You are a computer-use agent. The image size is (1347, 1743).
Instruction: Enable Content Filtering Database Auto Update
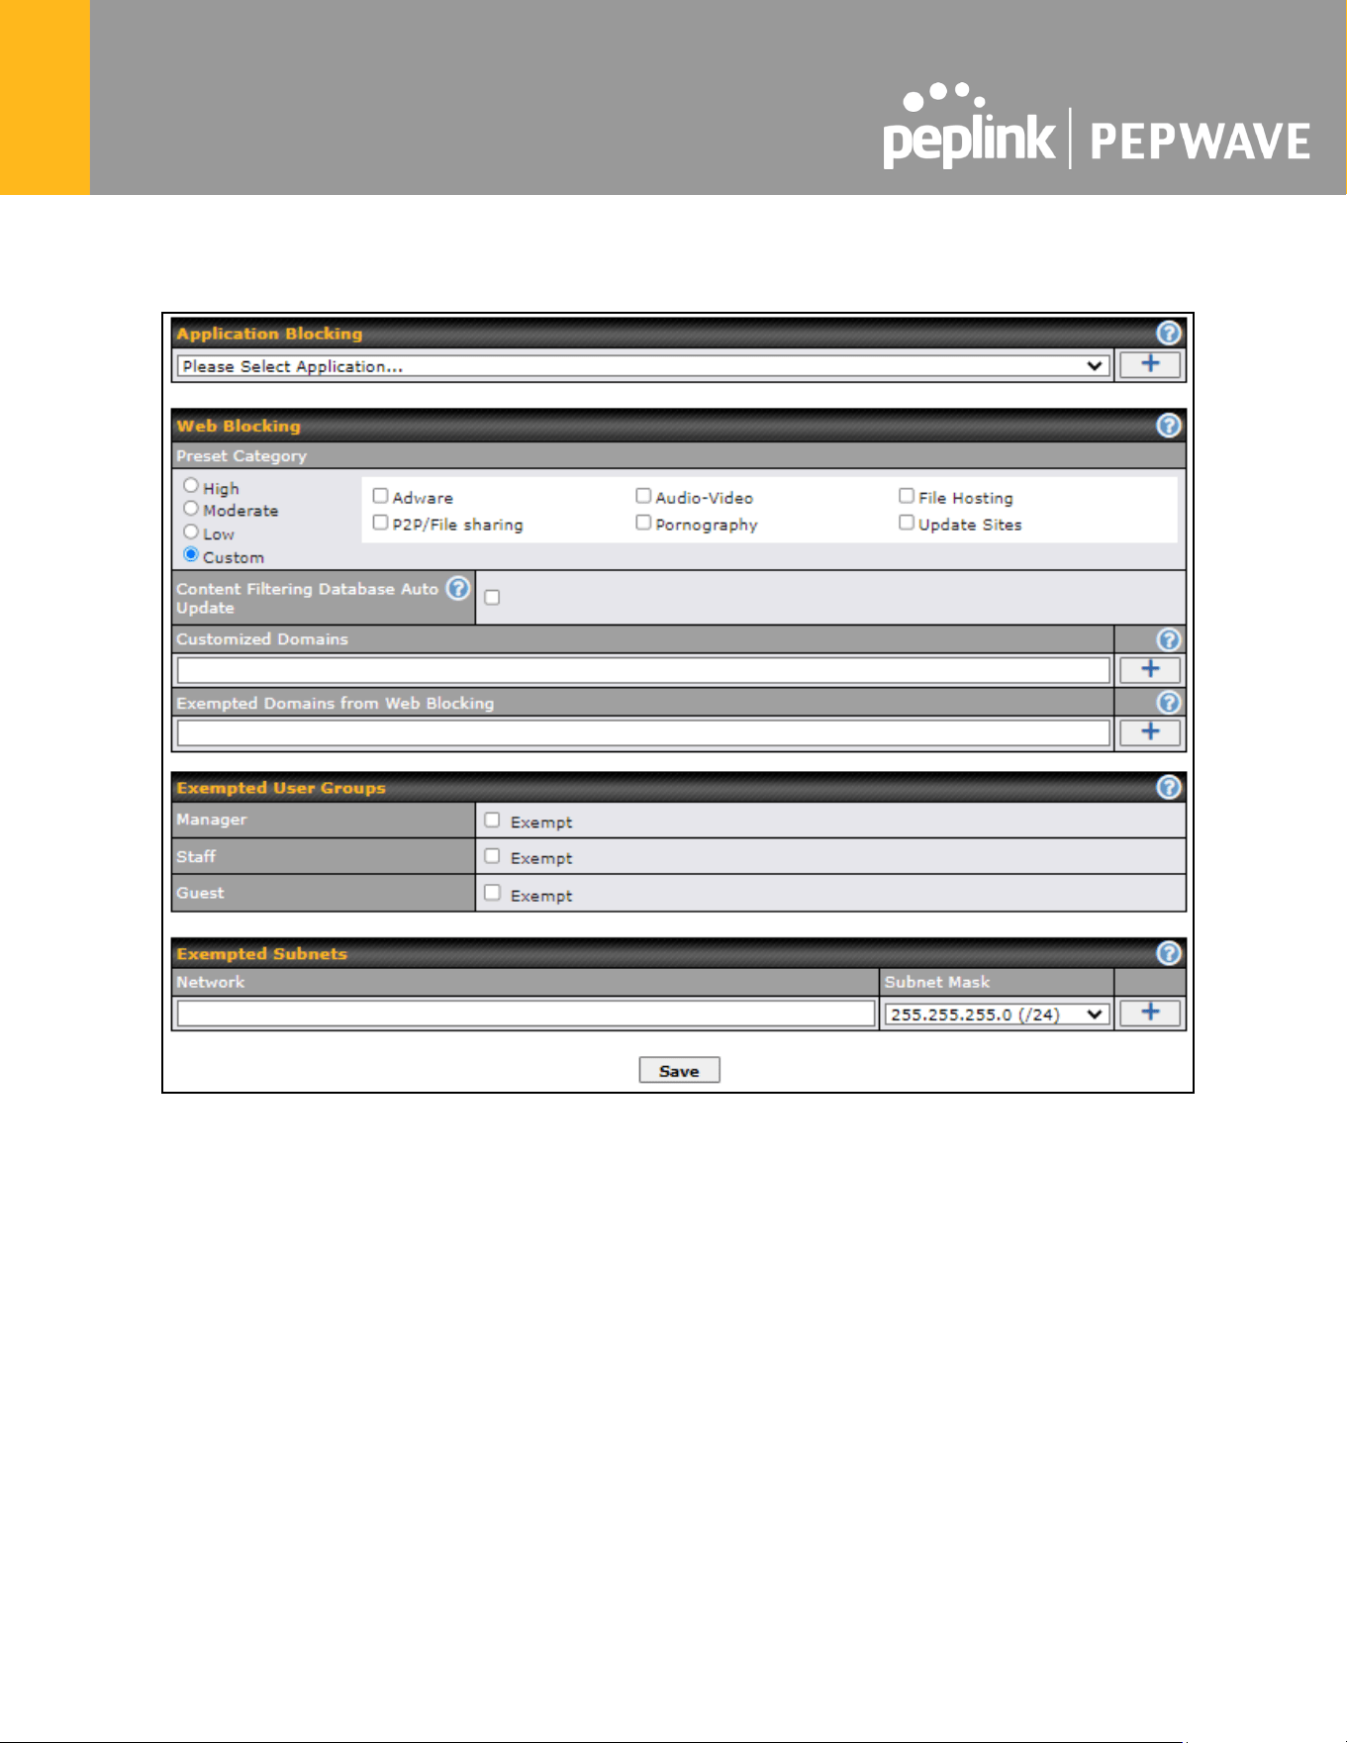[492, 598]
